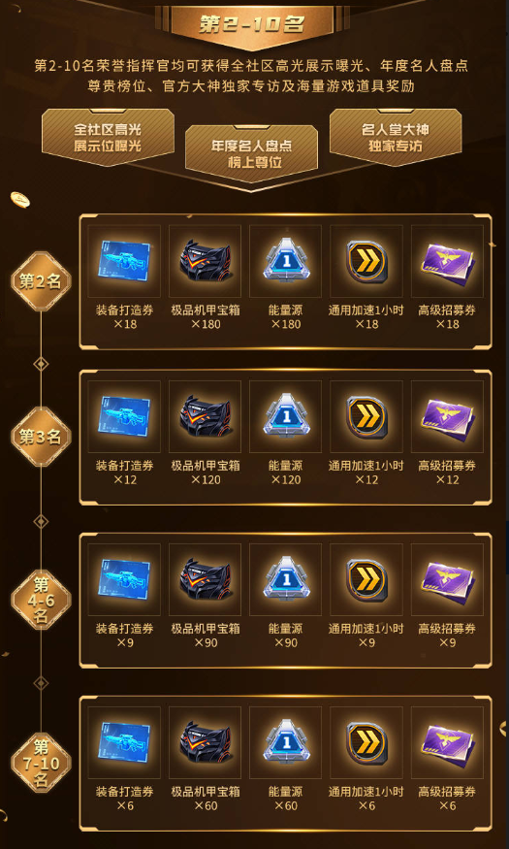The width and height of the screenshot is (509, 849).
Task: Click the 能量源 icon with ×120
Action: pyautogui.click(x=286, y=416)
